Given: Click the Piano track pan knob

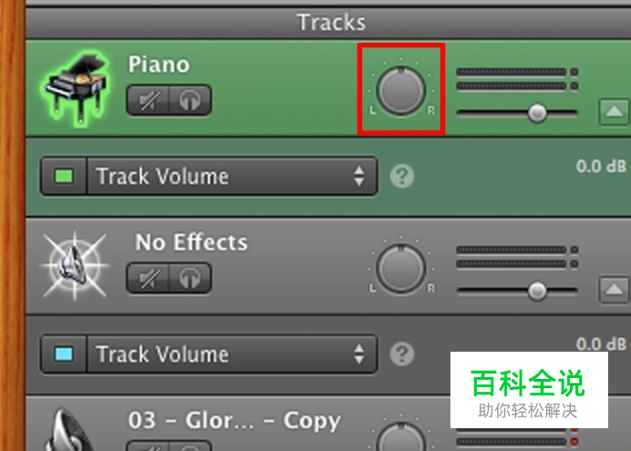Looking at the screenshot, I should (401, 91).
